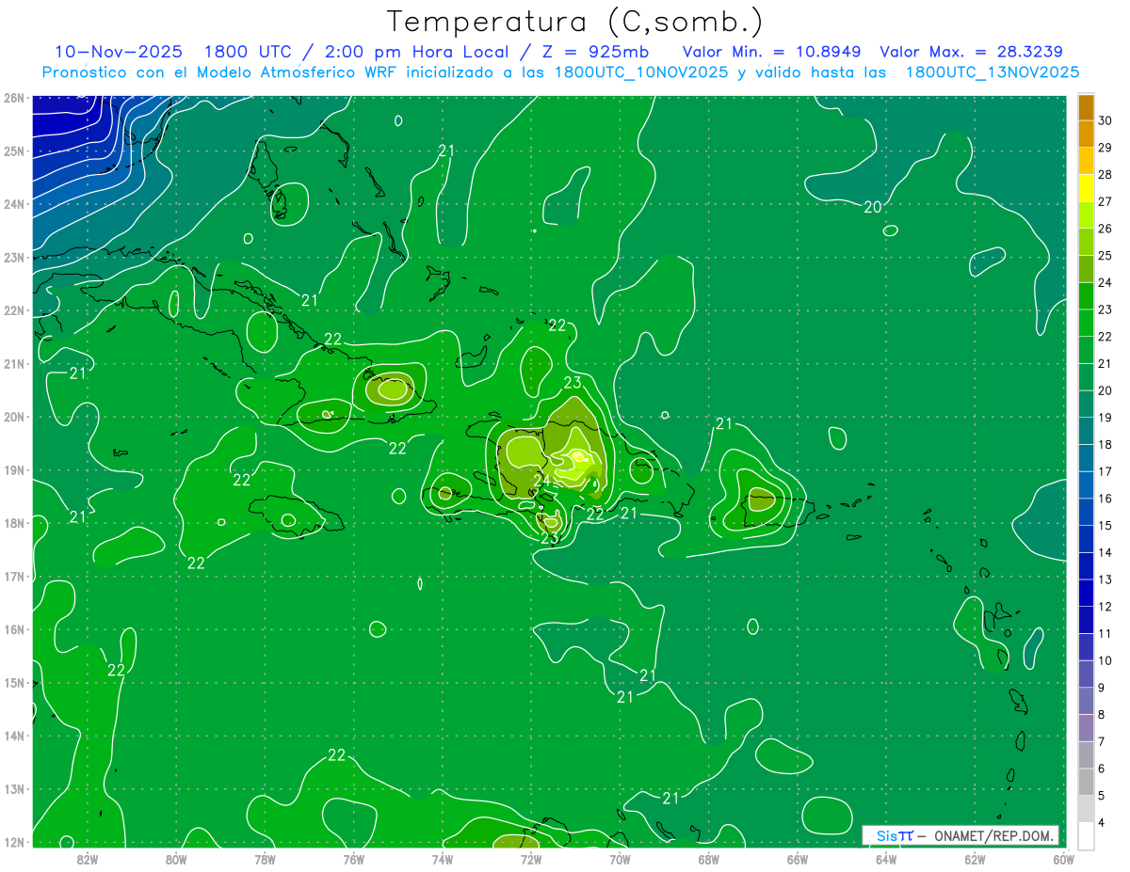The image size is (1130, 872).
Task: Pick the green legend swatch between 22 and 23
Action: point(1086,324)
